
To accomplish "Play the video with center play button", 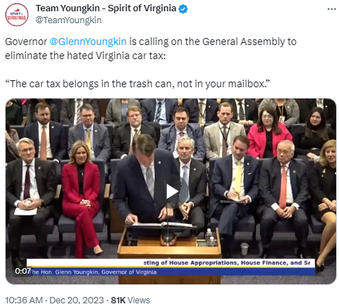I will [x=171, y=191].
